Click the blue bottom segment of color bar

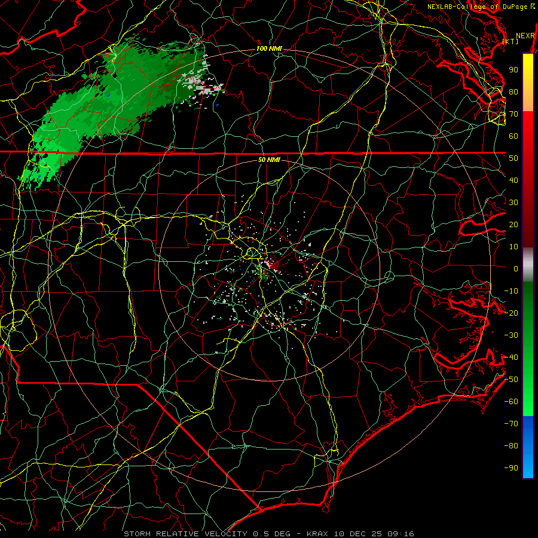(528, 447)
